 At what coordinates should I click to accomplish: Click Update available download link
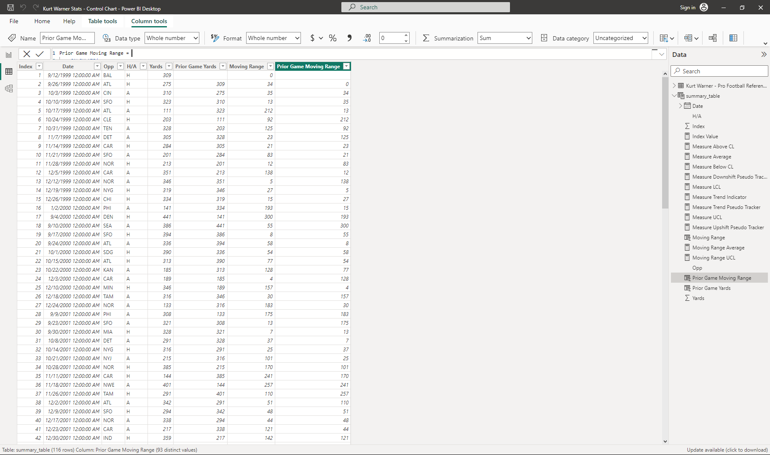coord(727,450)
